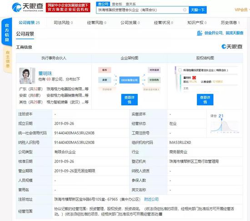View details under 企业架构图
This screenshot has width=250, height=221.
tap(129, 99)
